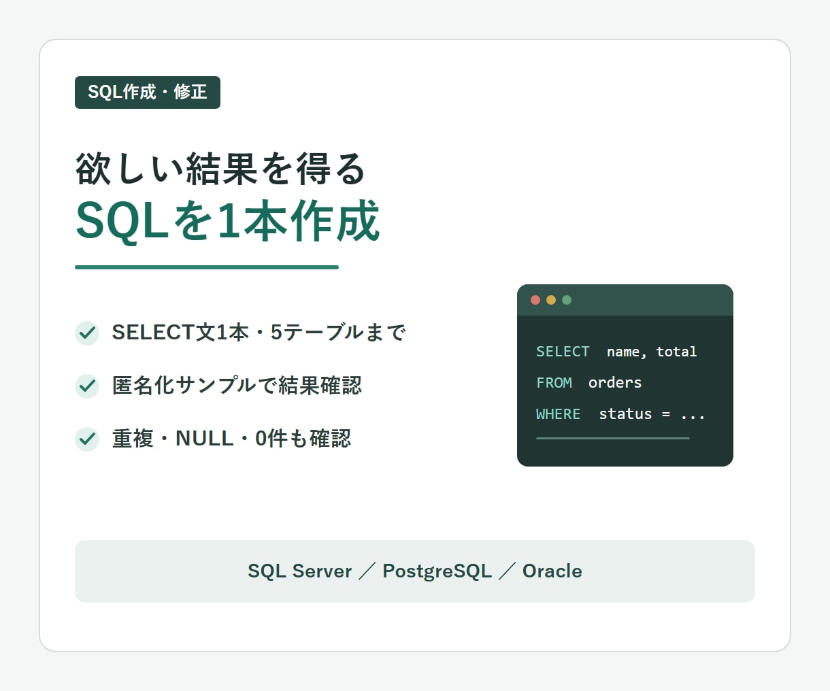Click the green dot on code window

click(x=567, y=300)
